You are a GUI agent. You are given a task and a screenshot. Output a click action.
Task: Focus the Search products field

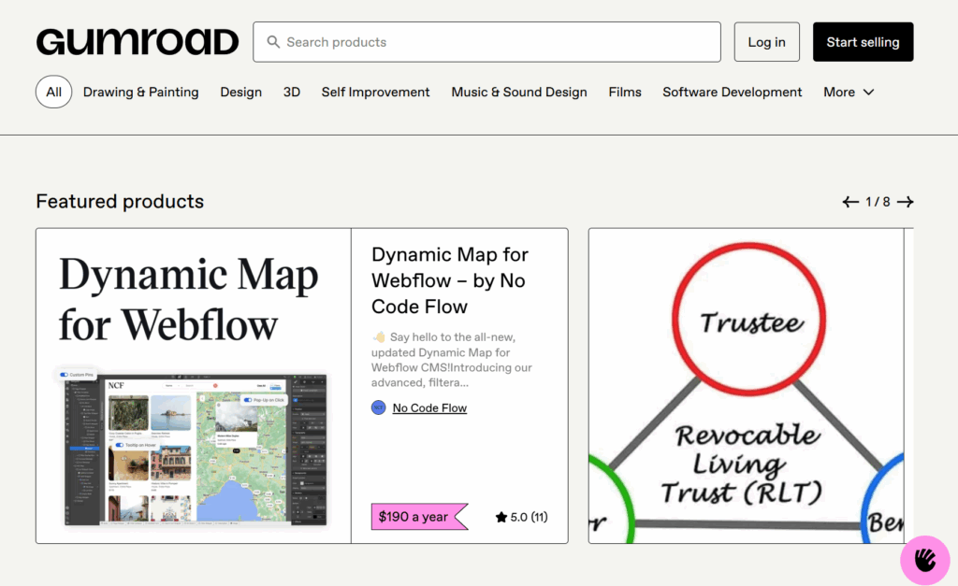tap(486, 42)
